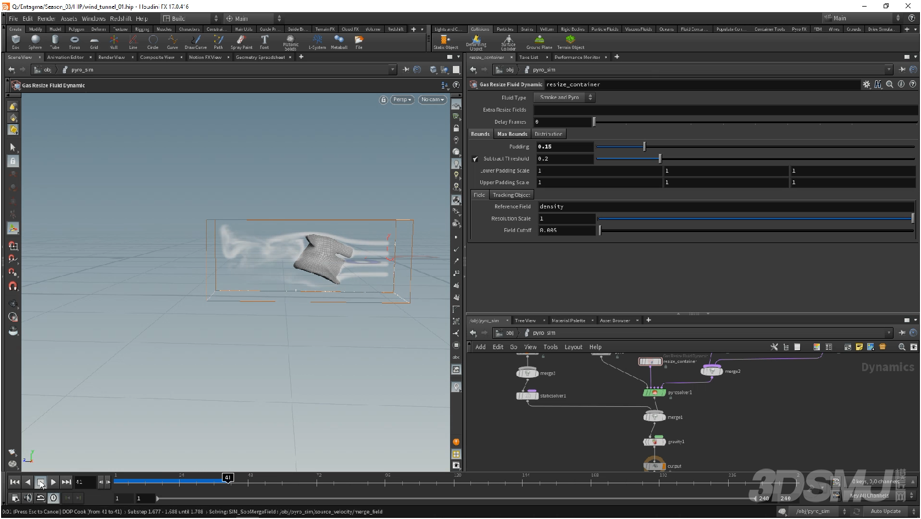Open the Persp viewport menu

click(x=402, y=100)
